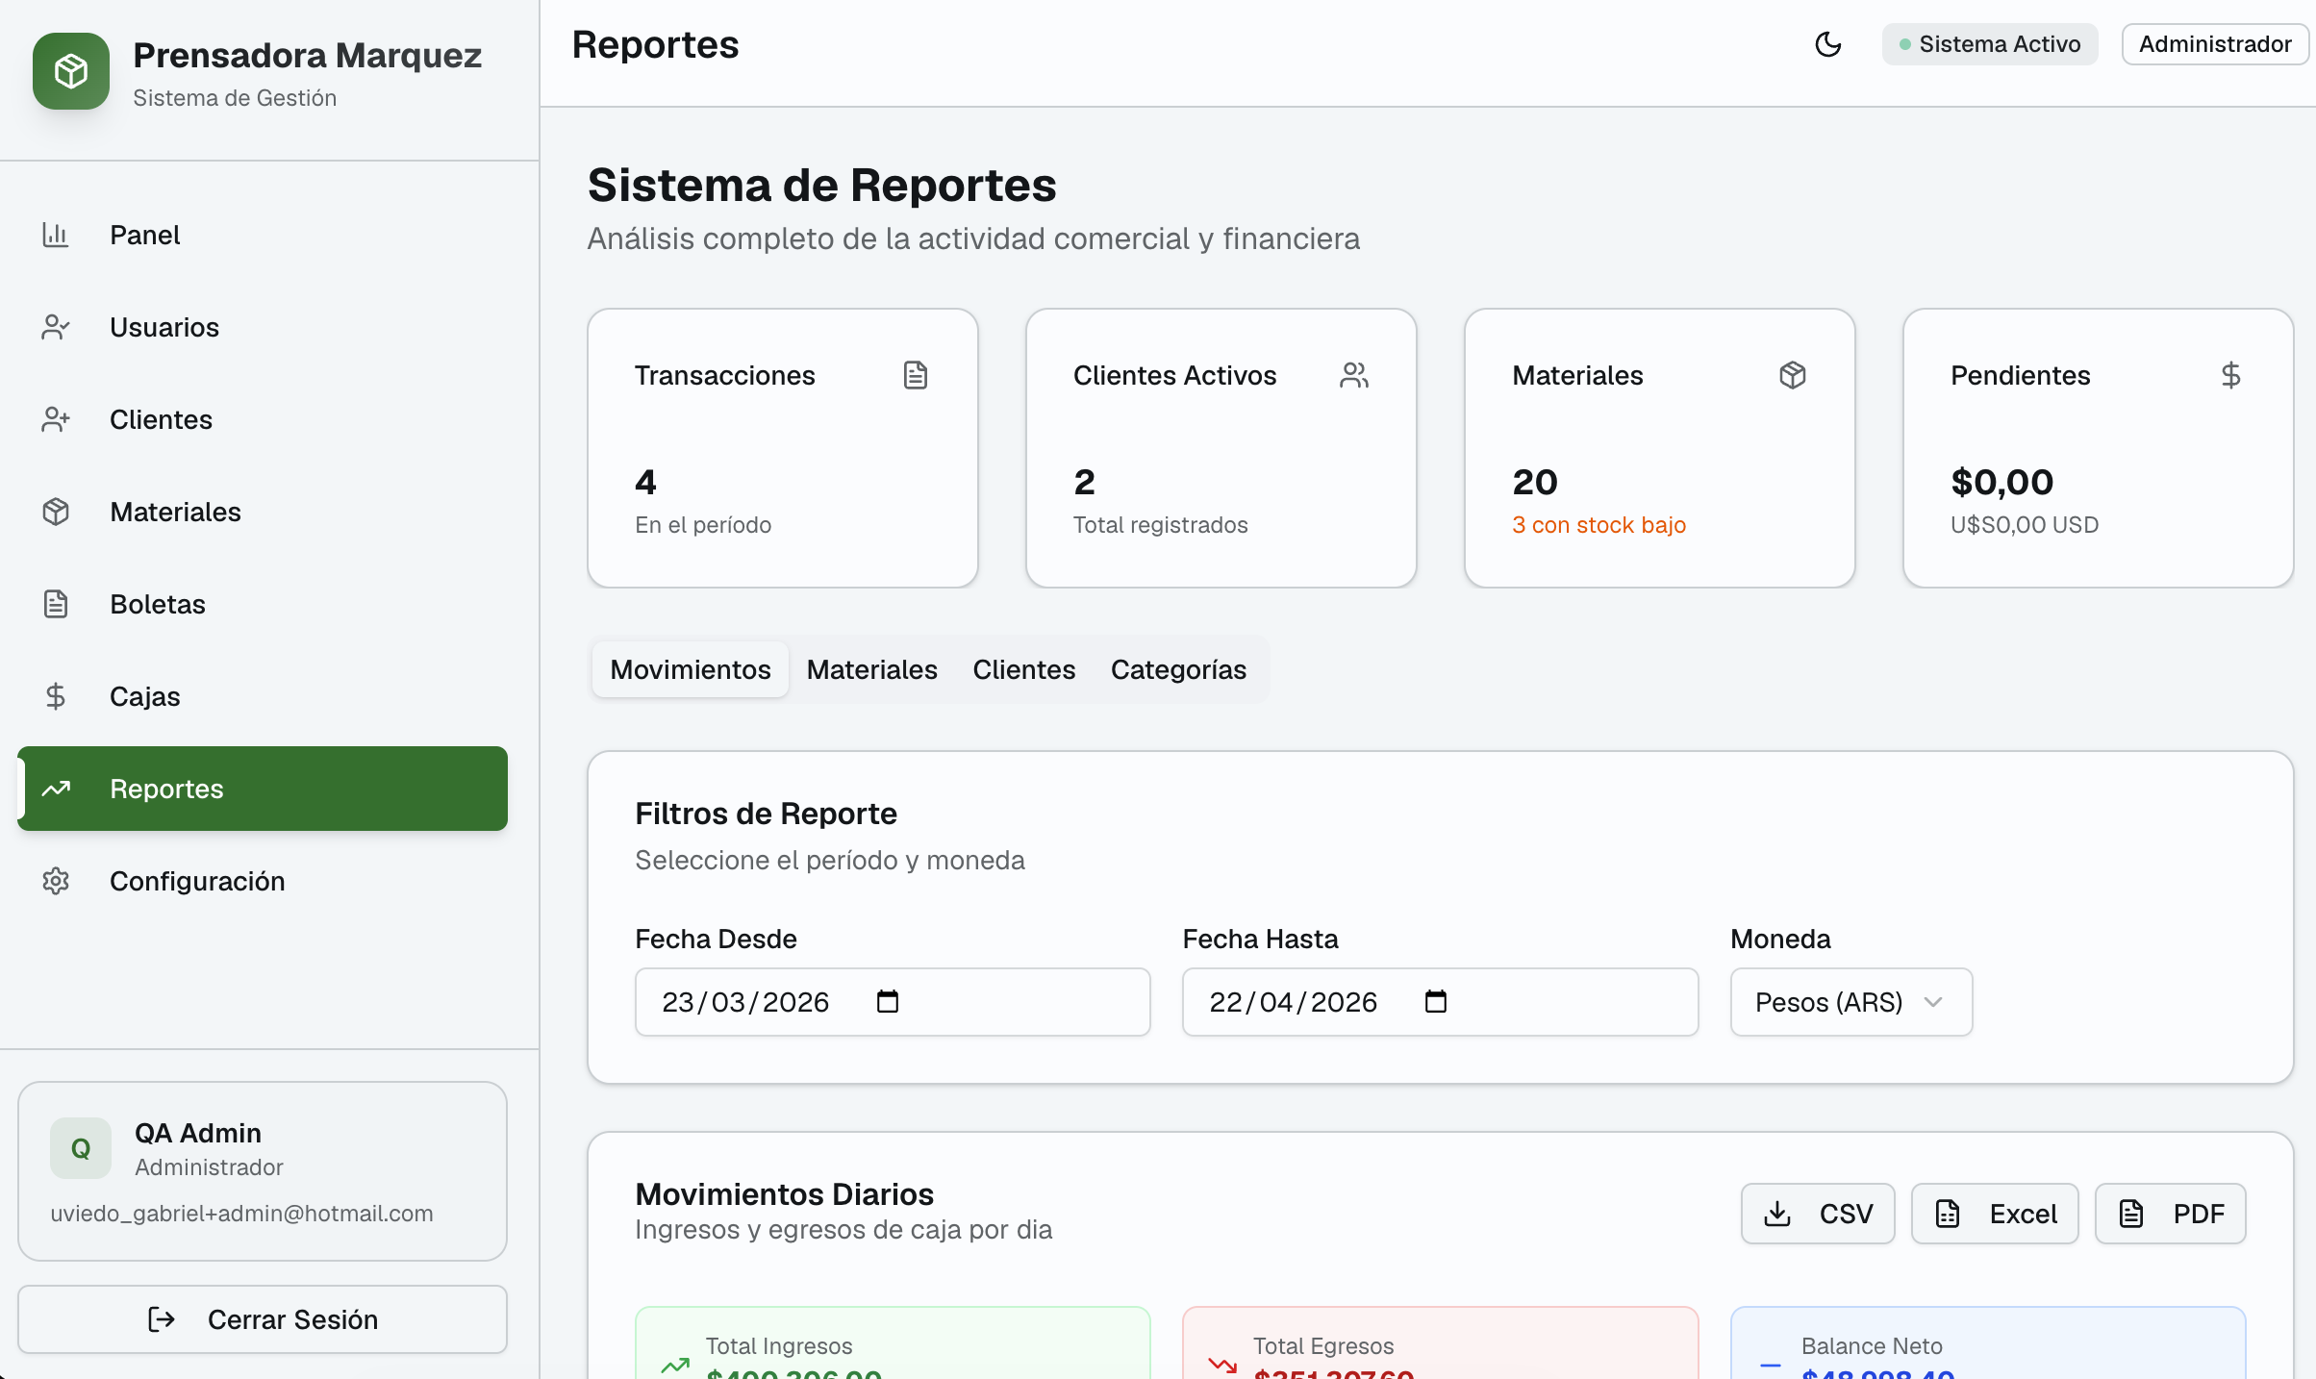Click the Boletas document icon
The image size is (2316, 1379).
pyautogui.click(x=56, y=604)
